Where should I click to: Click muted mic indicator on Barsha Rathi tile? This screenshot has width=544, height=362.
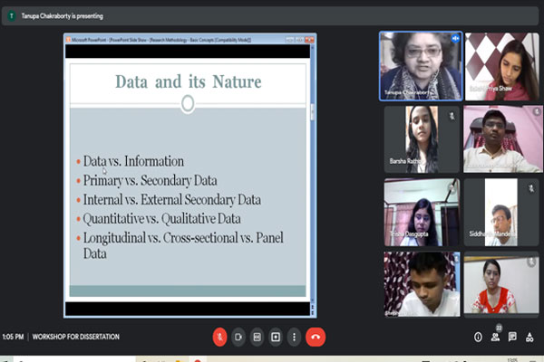point(452,116)
